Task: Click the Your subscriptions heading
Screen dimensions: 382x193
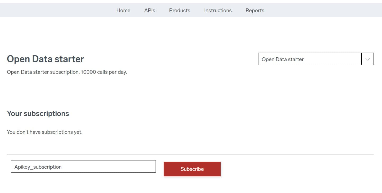Action: tap(38, 114)
